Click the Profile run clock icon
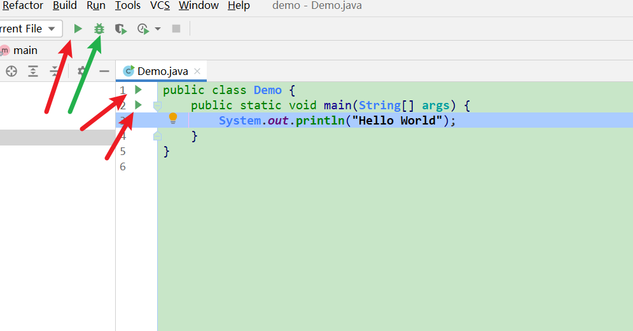633x331 pixels. tap(143, 29)
